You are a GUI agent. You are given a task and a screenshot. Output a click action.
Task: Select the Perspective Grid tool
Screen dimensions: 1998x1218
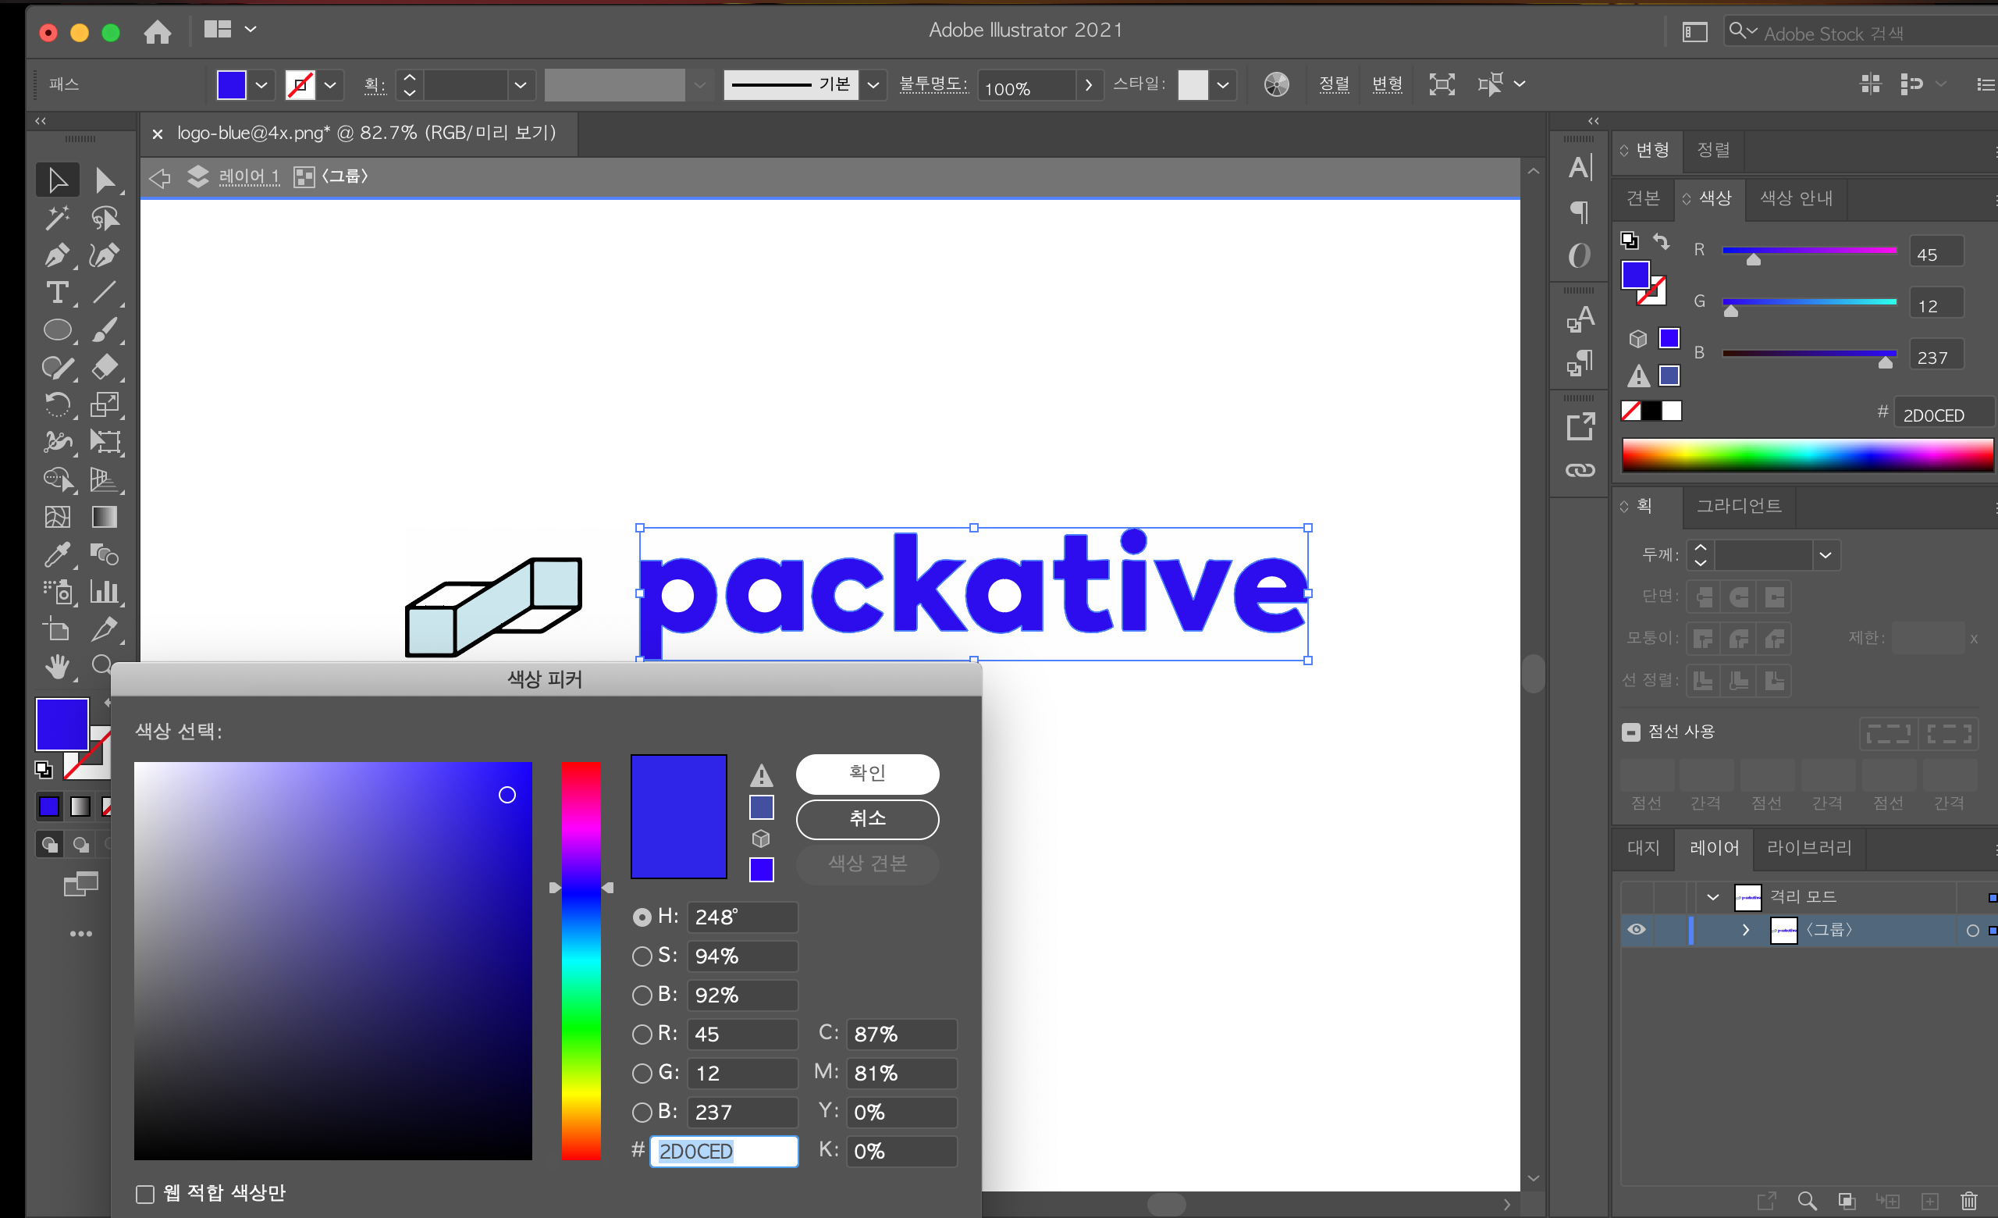[x=105, y=479]
